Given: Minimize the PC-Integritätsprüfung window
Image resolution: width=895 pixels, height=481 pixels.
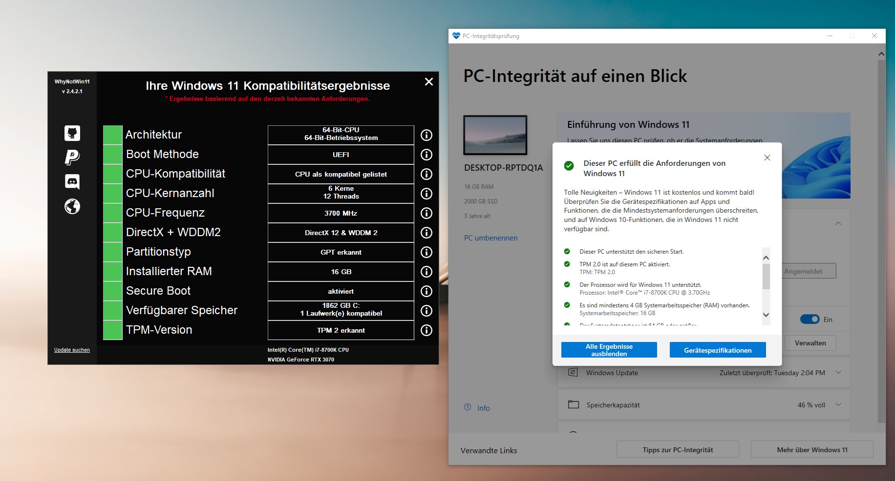Looking at the screenshot, I should pyautogui.click(x=830, y=36).
